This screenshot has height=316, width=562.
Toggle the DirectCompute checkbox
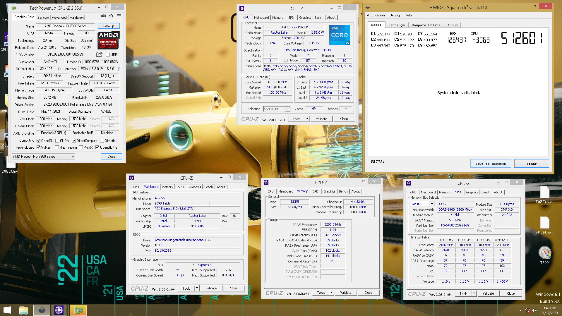74,141
